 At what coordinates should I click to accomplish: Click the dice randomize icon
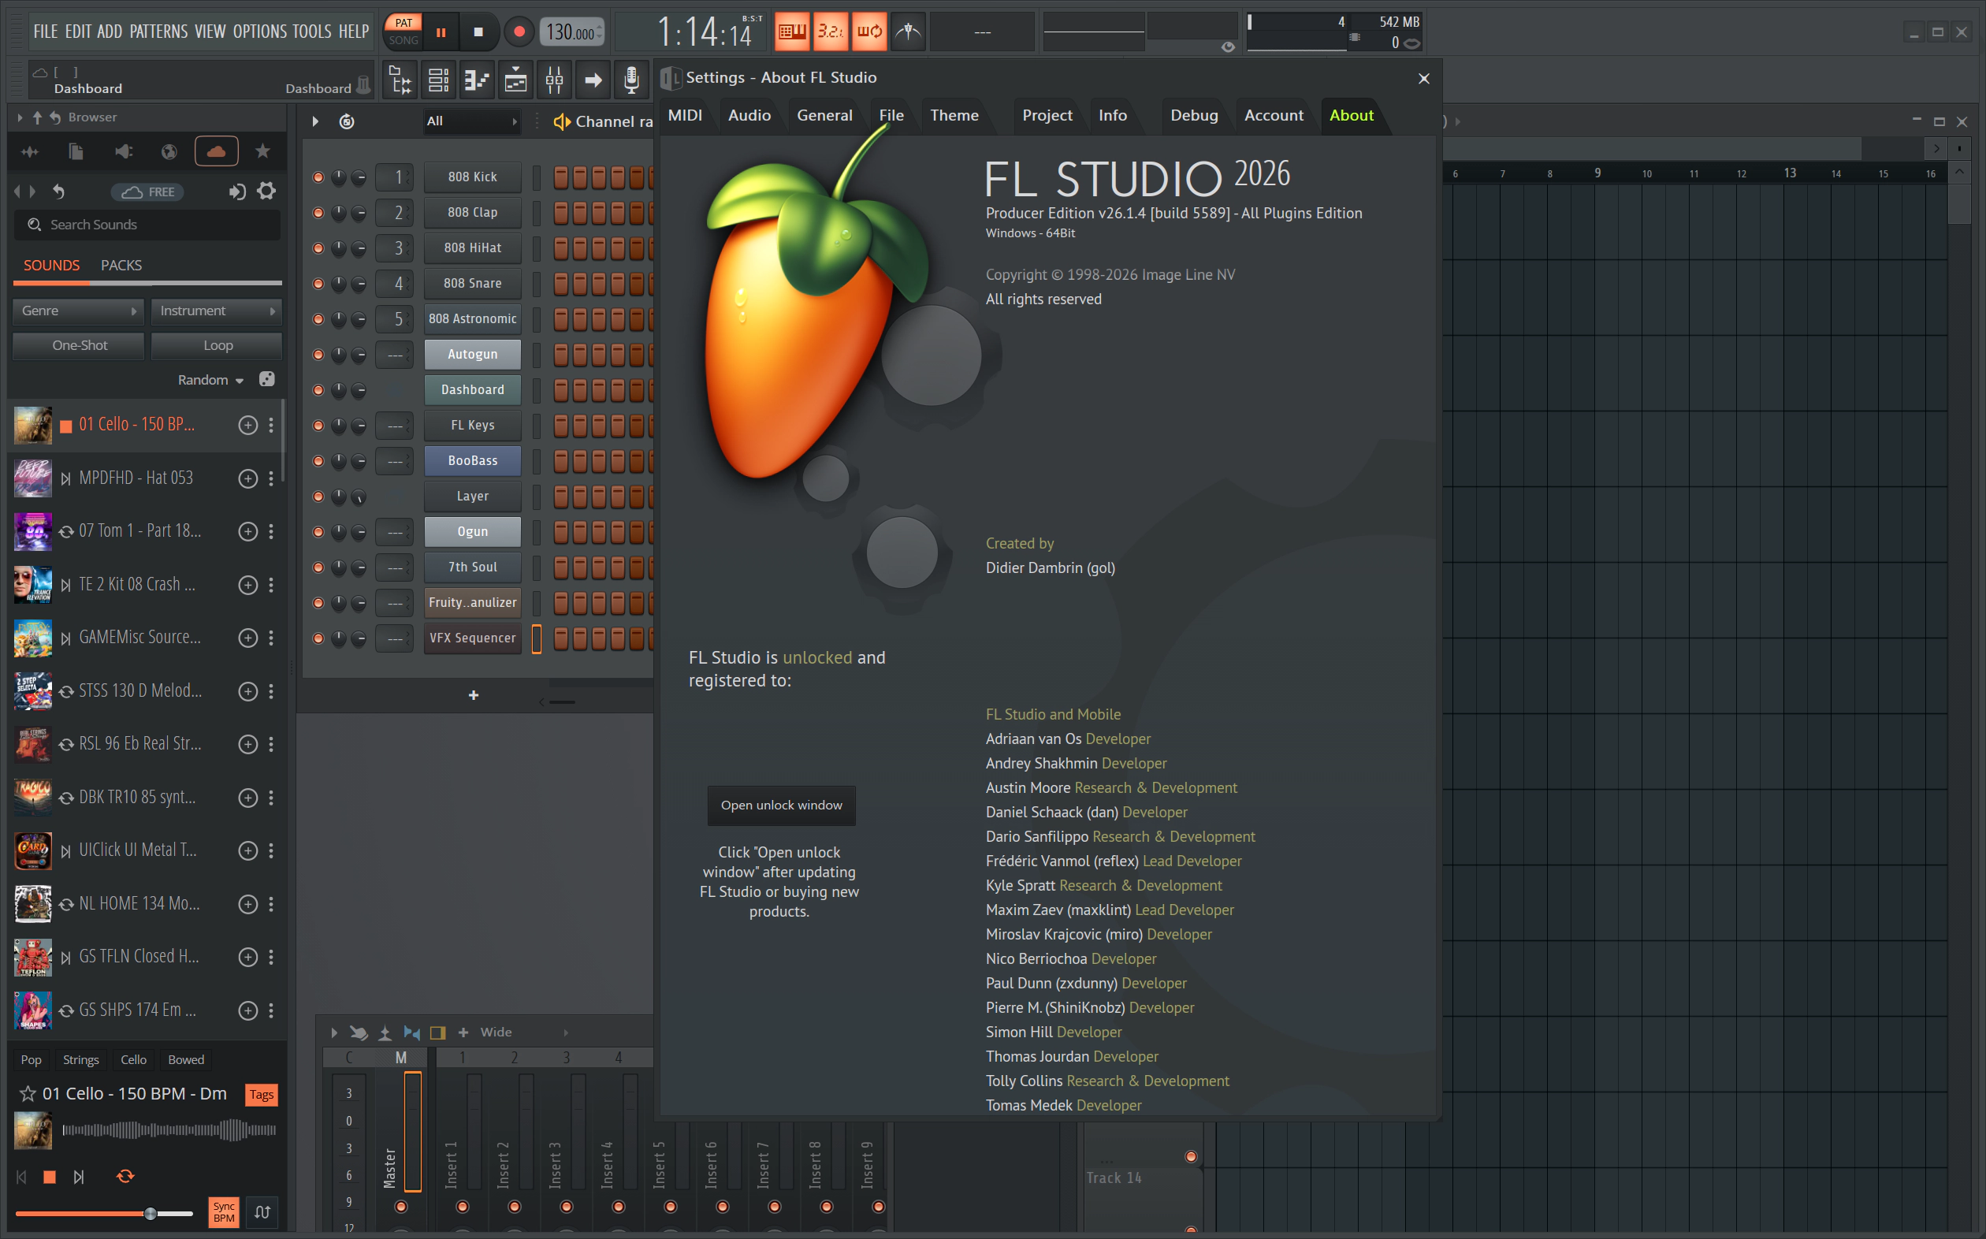(267, 379)
